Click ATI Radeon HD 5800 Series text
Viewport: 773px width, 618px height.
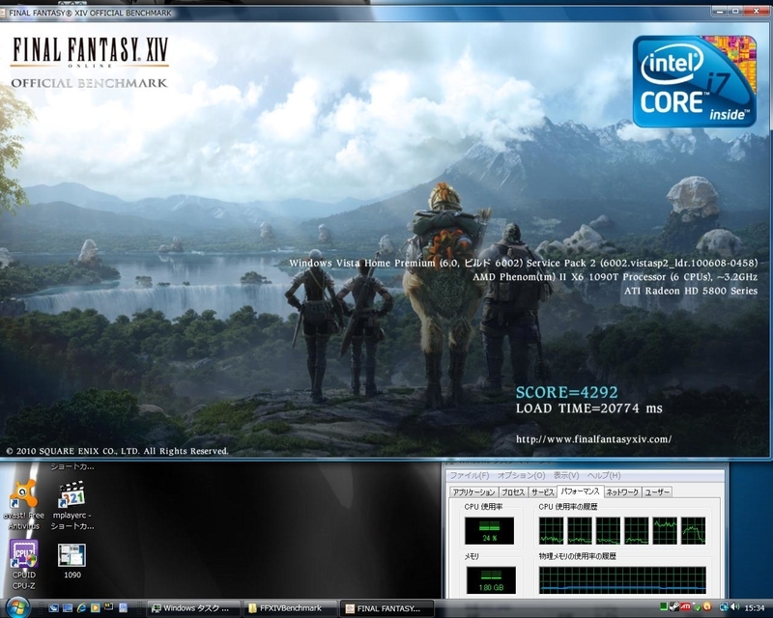pos(691,291)
